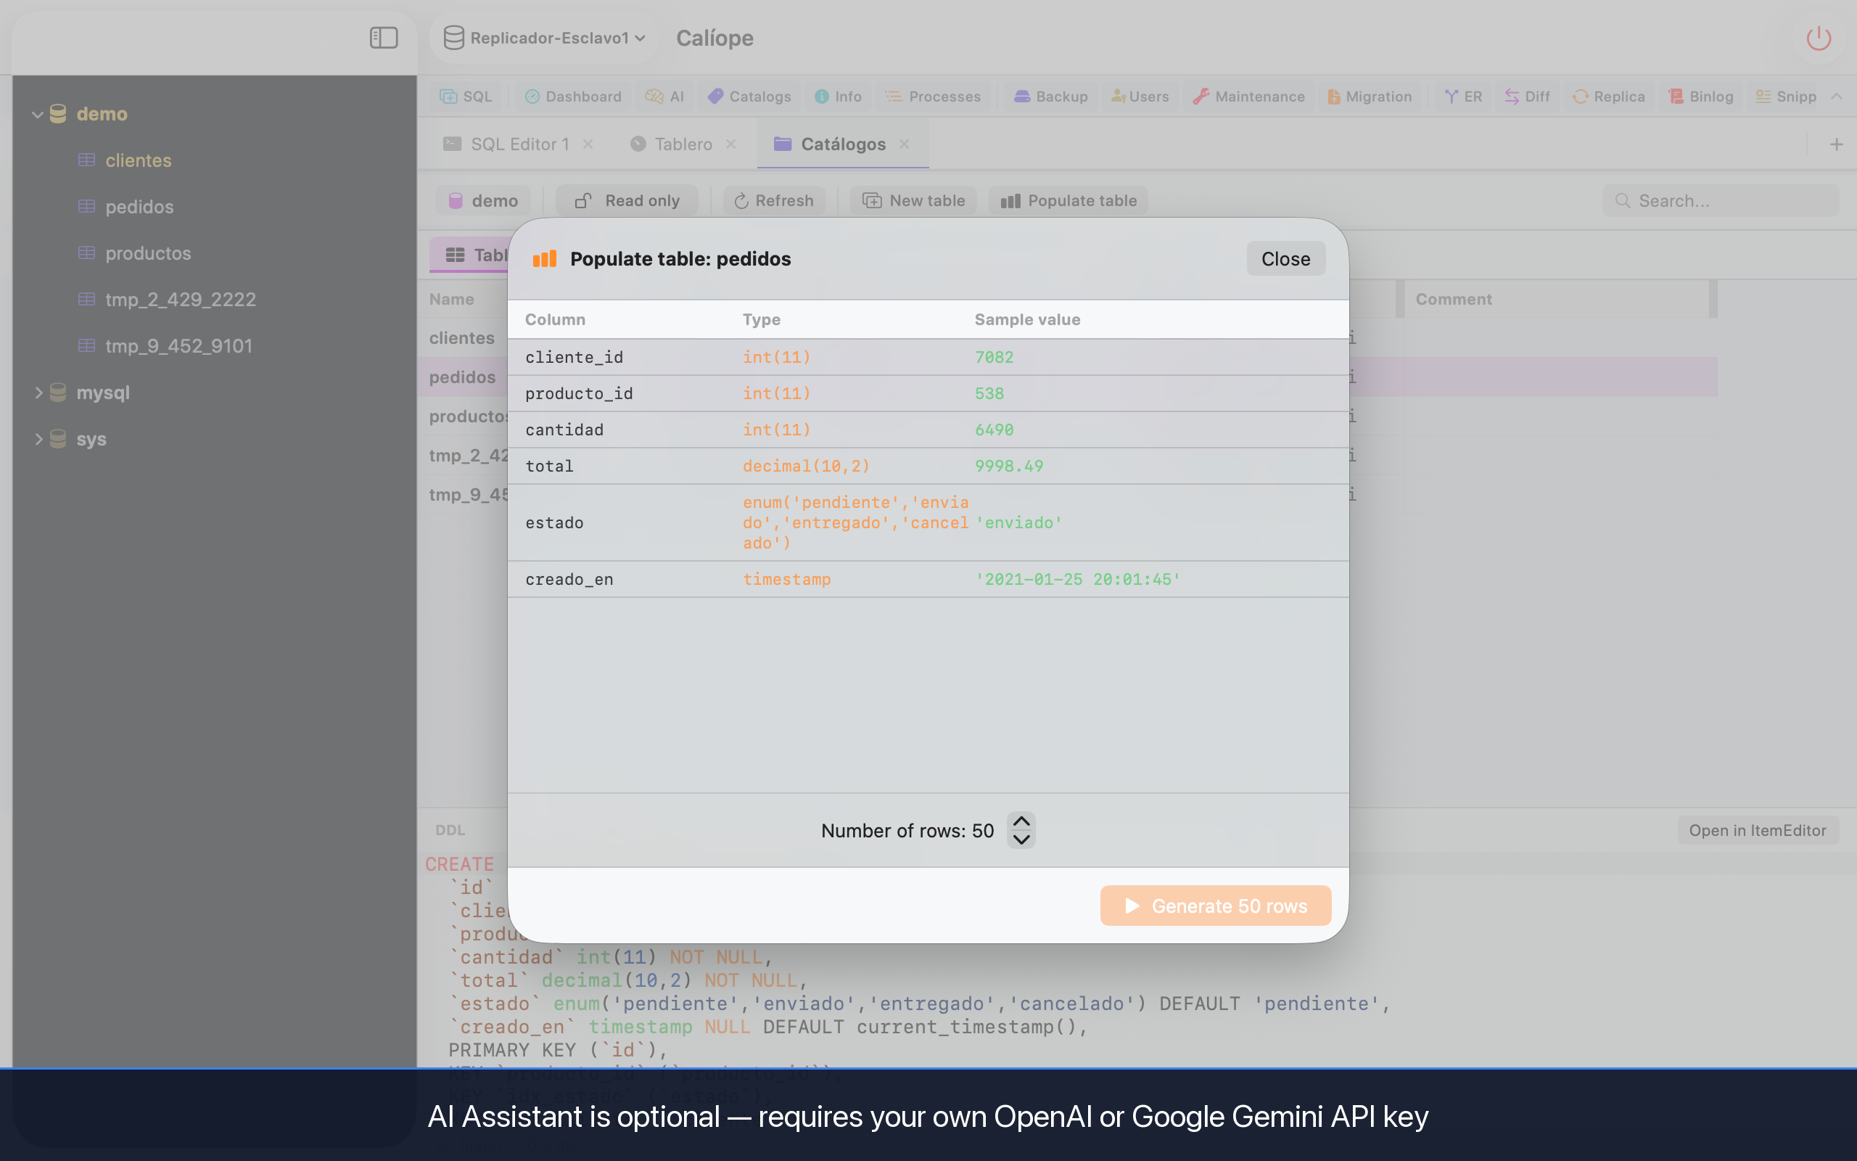The width and height of the screenshot is (1857, 1161).
Task: Click the Comment column header
Action: click(1454, 299)
